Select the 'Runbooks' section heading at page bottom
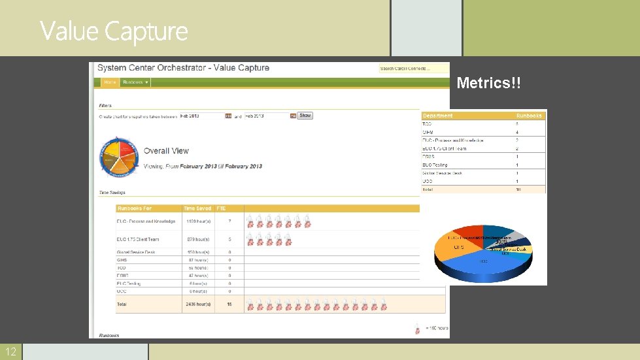This screenshot has height=360, width=640. coord(109,336)
